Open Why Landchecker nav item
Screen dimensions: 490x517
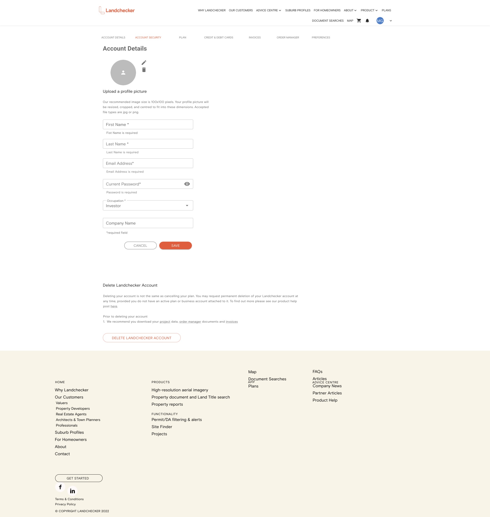coord(212,10)
